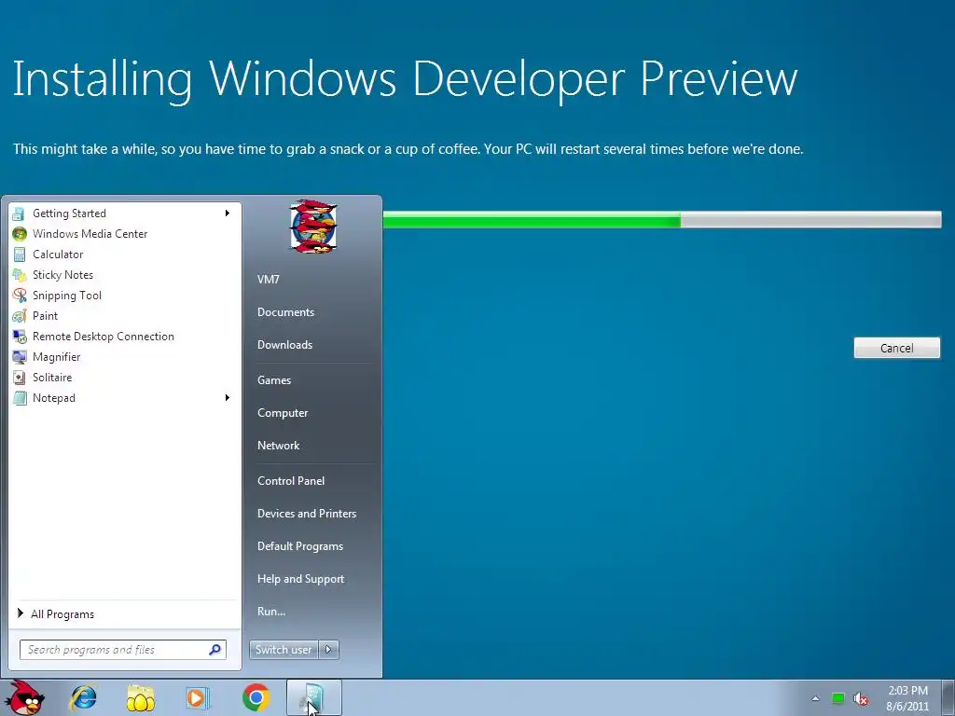Open Remote Desktop Connection icon

[20, 337]
